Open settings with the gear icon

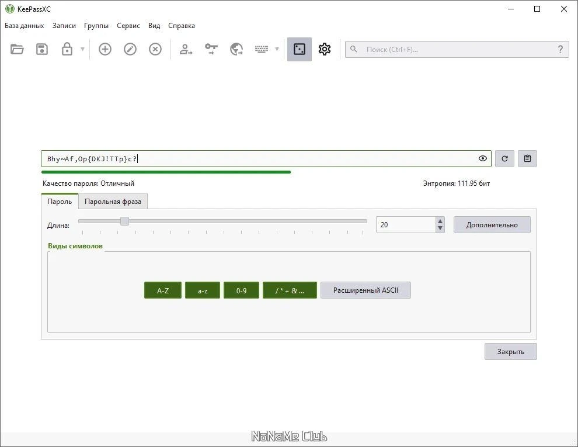pyautogui.click(x=325, y=49)
